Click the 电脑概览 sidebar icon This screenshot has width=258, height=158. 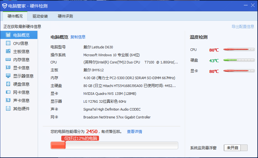[x=8, y=35]
